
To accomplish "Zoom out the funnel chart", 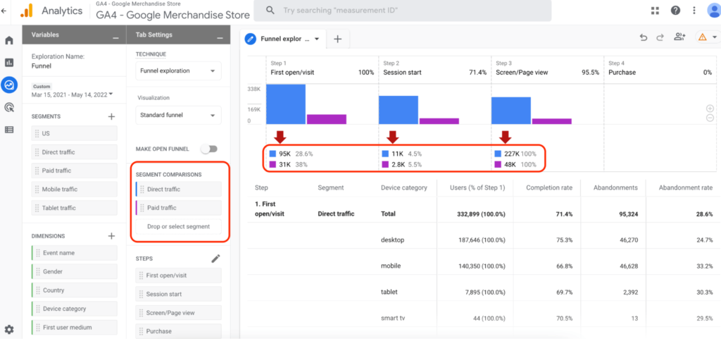I will [710, 118].
